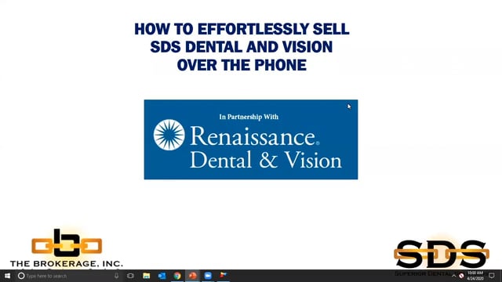The height and width of the screenshot is (282, 502).
Task: Click the Renaissance starburst logo
Action: coord(169,135)
